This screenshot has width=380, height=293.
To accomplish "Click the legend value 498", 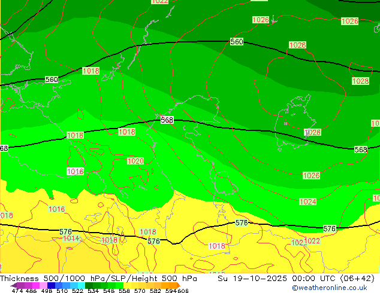I will 47,291.
